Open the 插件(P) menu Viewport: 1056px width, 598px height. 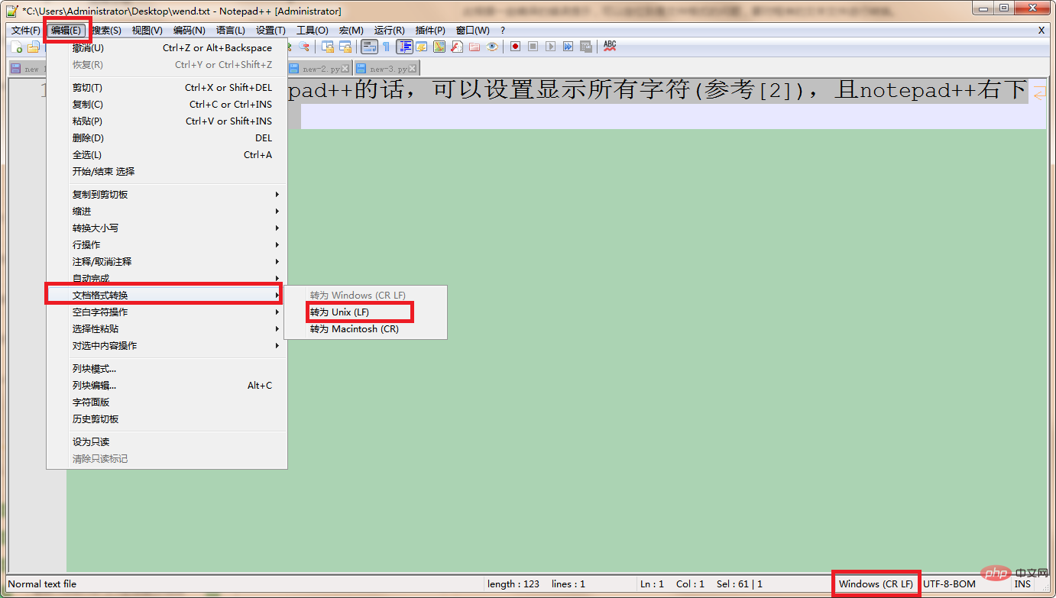[429, 30]
